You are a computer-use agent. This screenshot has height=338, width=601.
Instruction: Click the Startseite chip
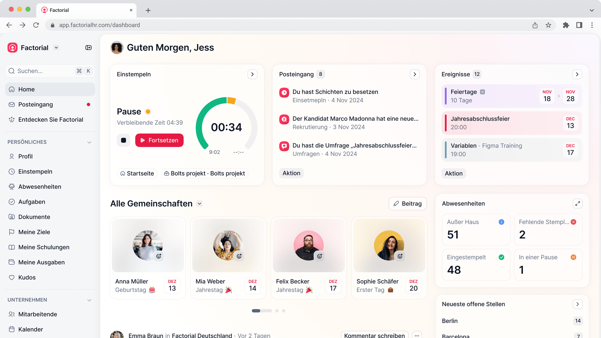(x=137, y=173)
